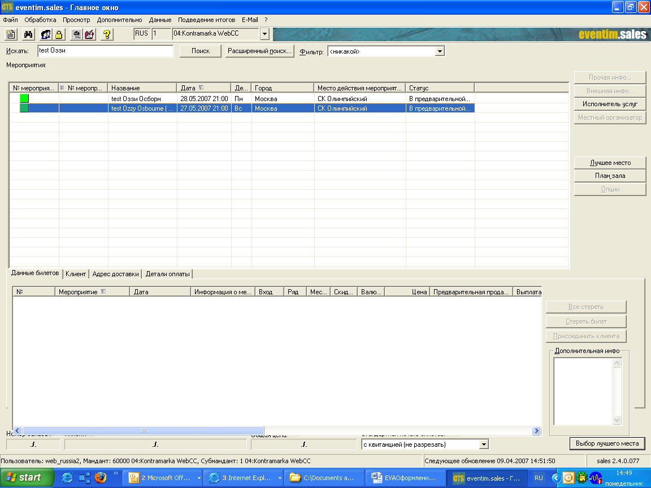Click the Искать search input field

coord(105,51)
